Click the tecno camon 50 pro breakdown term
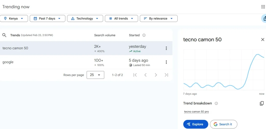The width and height of the screenshot is (266, 129). pyautogui.click(x=196, y=112)
